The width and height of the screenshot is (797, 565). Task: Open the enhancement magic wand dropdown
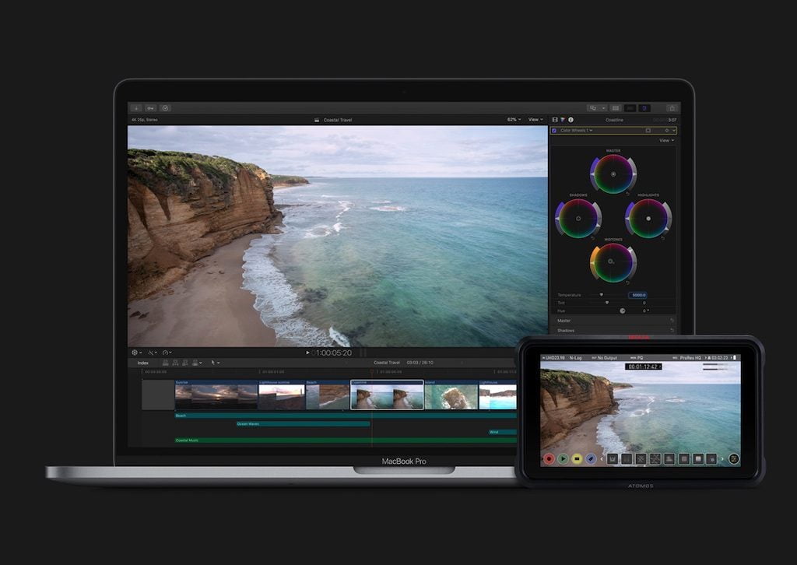click(x=152, y=353)
